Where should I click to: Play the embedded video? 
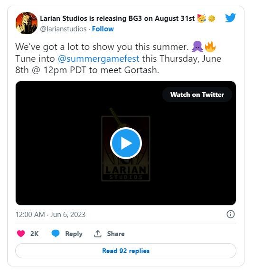[126, 143]
